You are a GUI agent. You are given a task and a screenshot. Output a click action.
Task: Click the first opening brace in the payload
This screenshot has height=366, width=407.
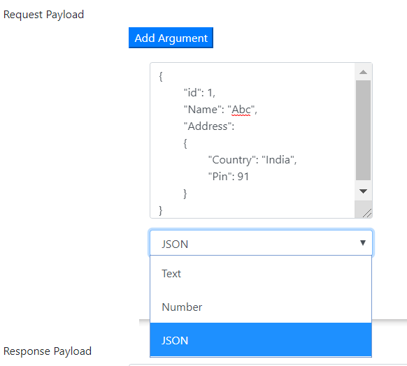coord(161,76)
